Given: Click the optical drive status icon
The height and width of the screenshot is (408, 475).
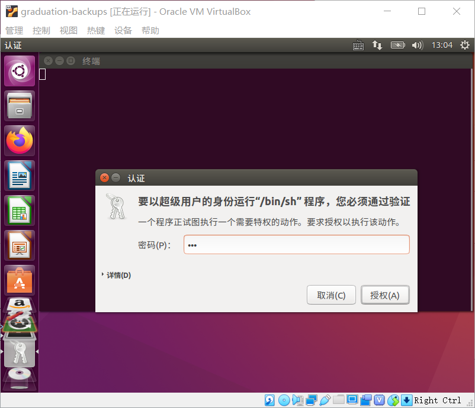Looking at the screenshot, I should [284, 400].
